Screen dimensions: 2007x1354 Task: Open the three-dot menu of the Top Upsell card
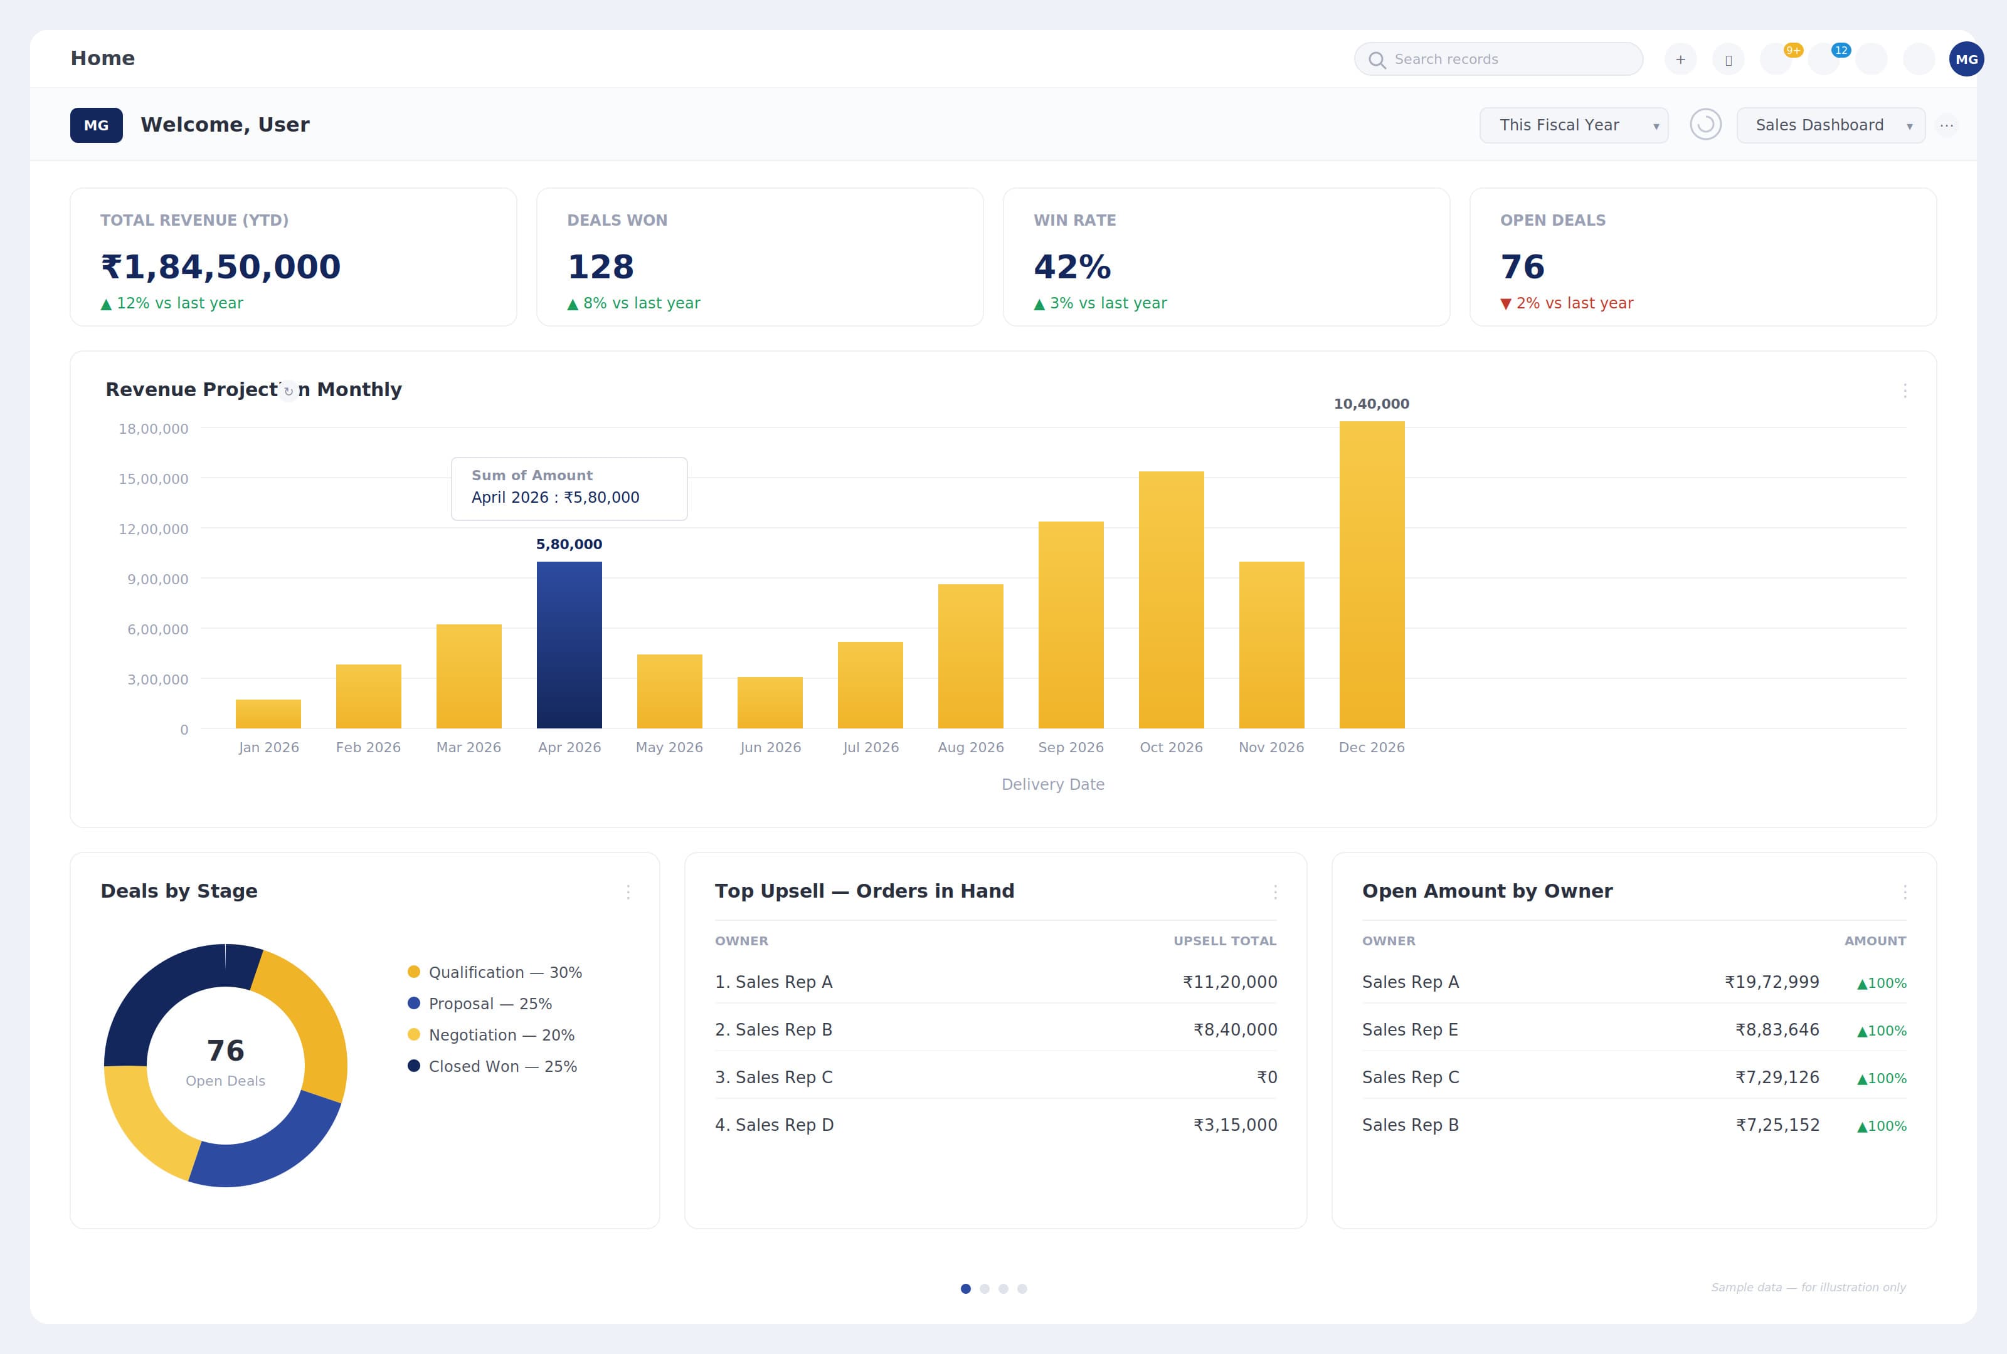tap(1274, 891)
